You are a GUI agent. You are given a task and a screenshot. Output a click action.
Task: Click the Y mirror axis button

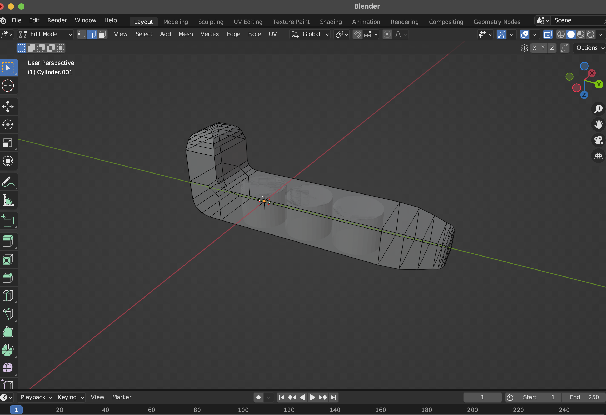coord(543,48)
